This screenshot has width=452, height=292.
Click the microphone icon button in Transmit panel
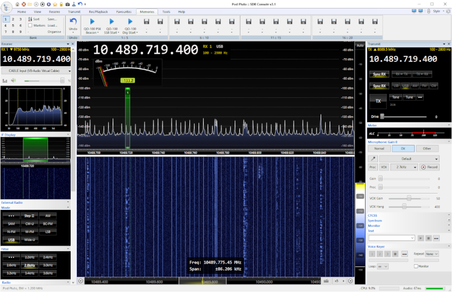(x=373, y=159)
